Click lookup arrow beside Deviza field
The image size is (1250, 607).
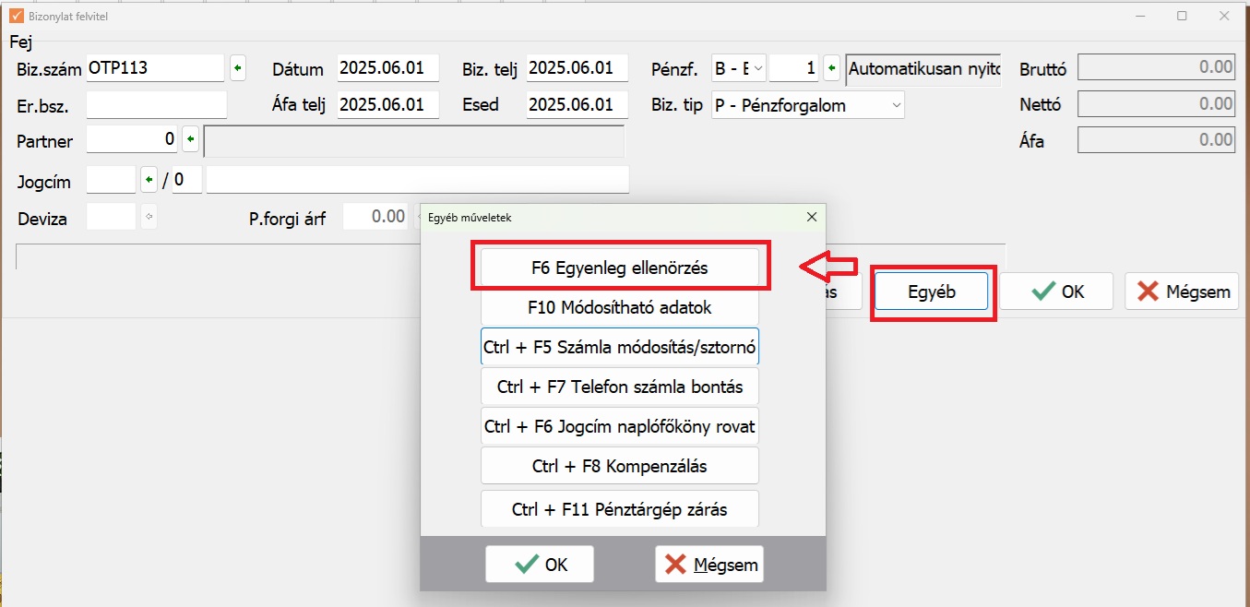[149, 218]
